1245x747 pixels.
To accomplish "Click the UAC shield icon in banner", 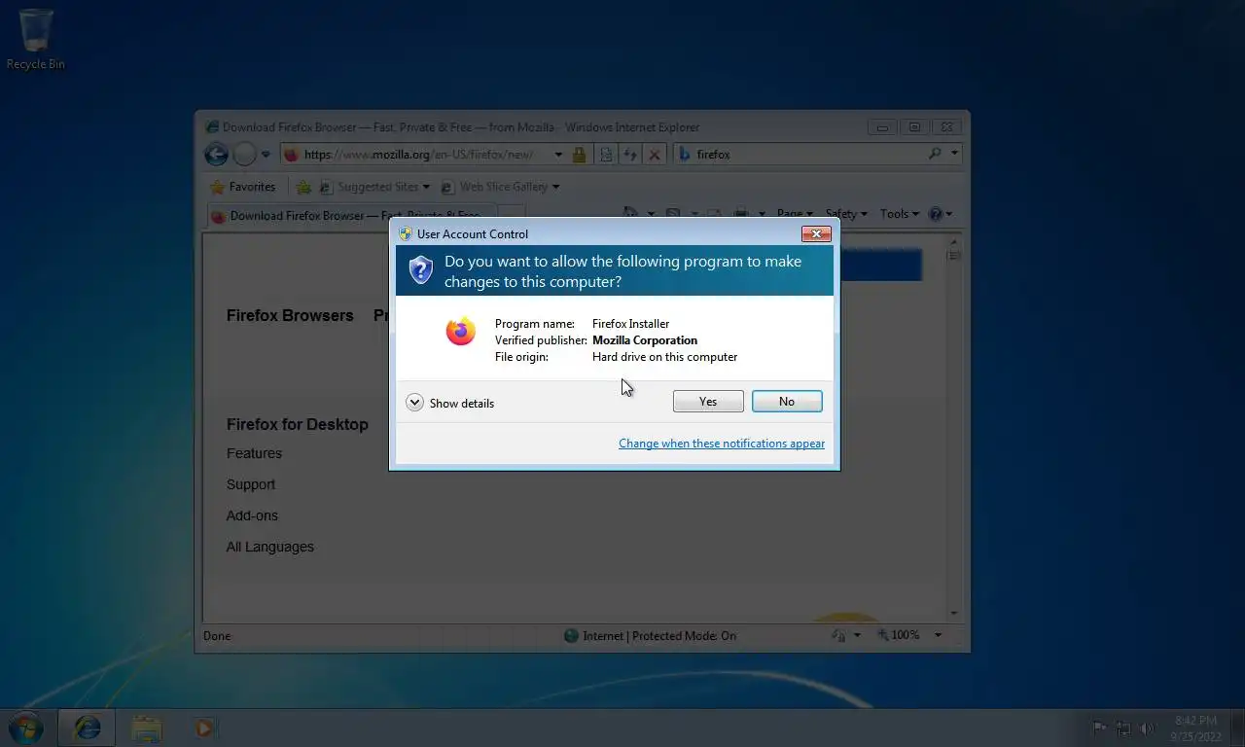I will (420, 269).
